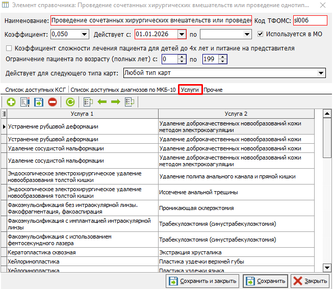Select the 'Кератопластика сквозная' table row

(x=82, y=252)
